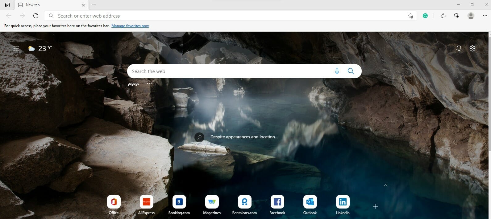The height and width of the screenshot is (219, 491).
Task: Add this page to favorites star icon
Action: (410, 16)
